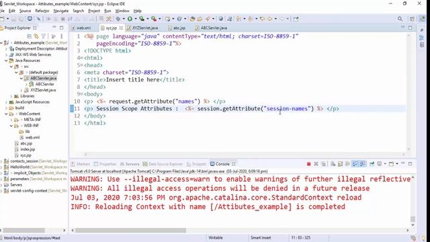Click the Open Web Browser globe icon

[x=221, y=19]
